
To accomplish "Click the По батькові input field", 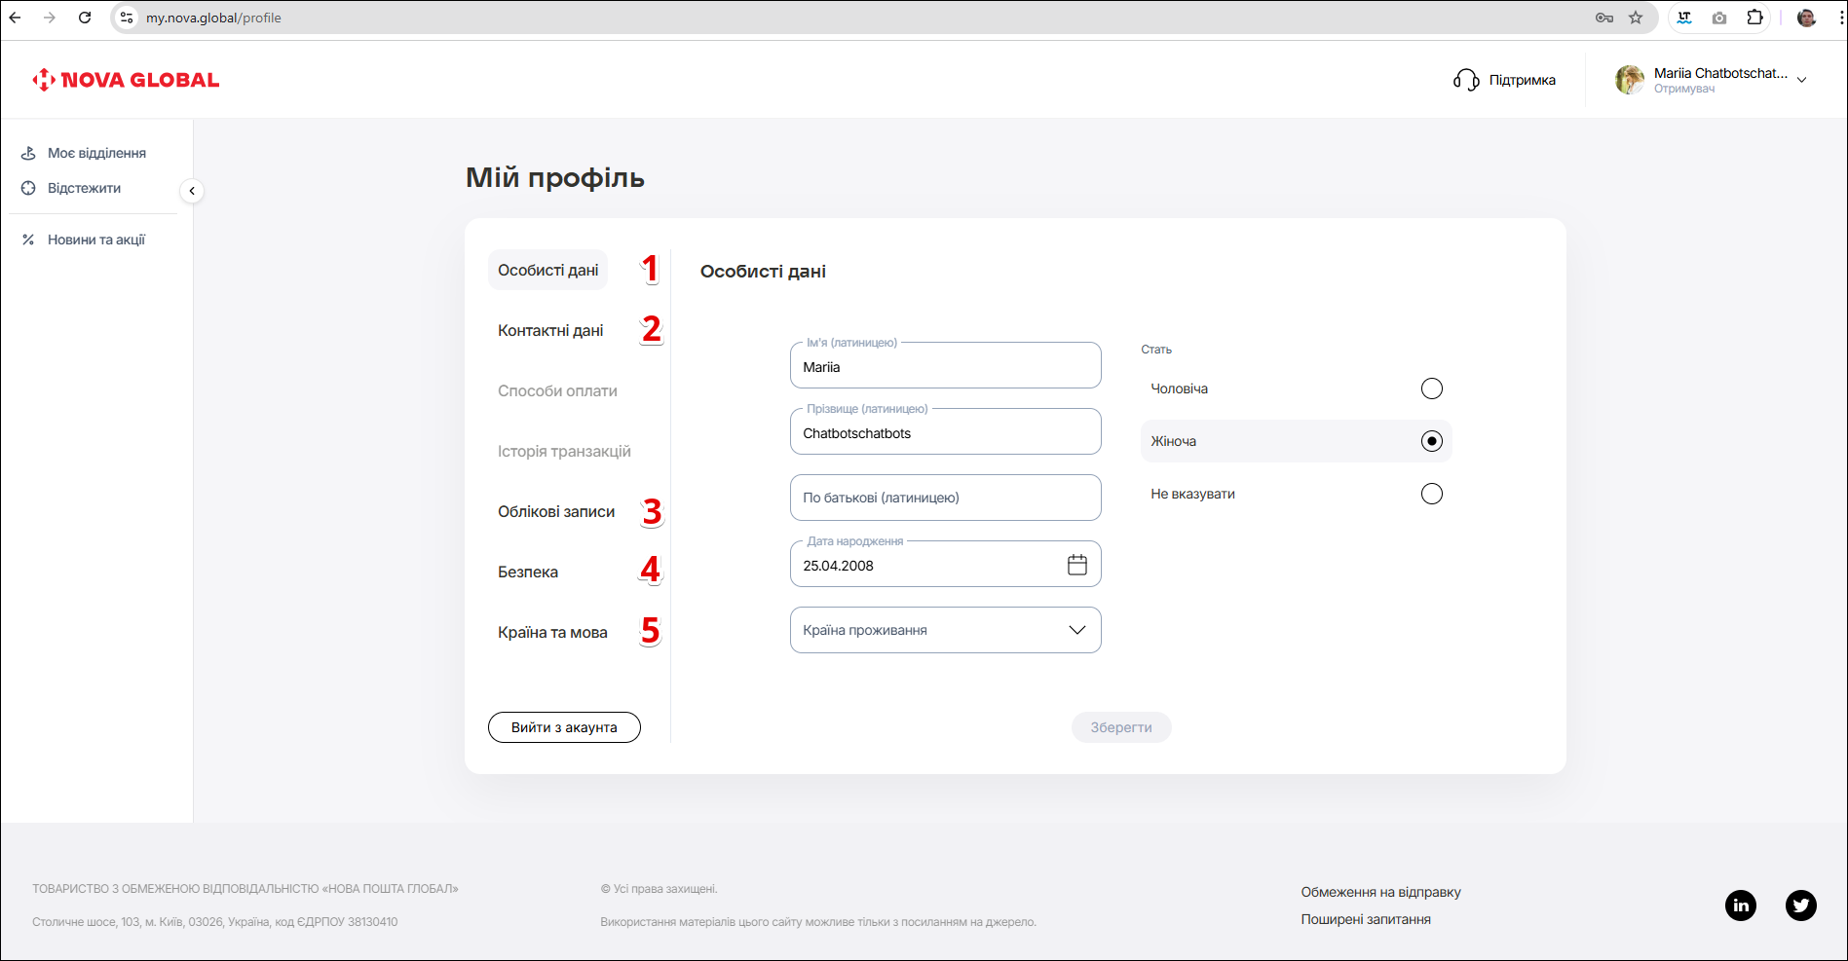I will pyautogui.click(x=945, y=498).
